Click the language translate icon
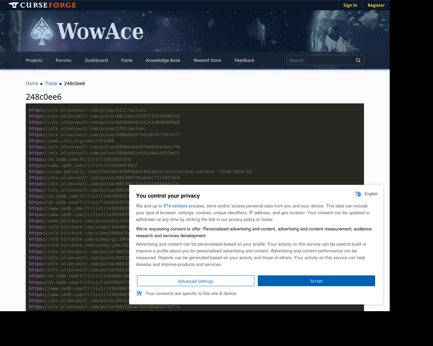This screenshot has width=433, height=346. pyautogui.click(x=358, y=194)
